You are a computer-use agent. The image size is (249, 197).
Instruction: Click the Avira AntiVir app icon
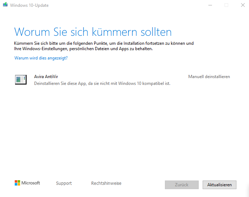point(21,80)
